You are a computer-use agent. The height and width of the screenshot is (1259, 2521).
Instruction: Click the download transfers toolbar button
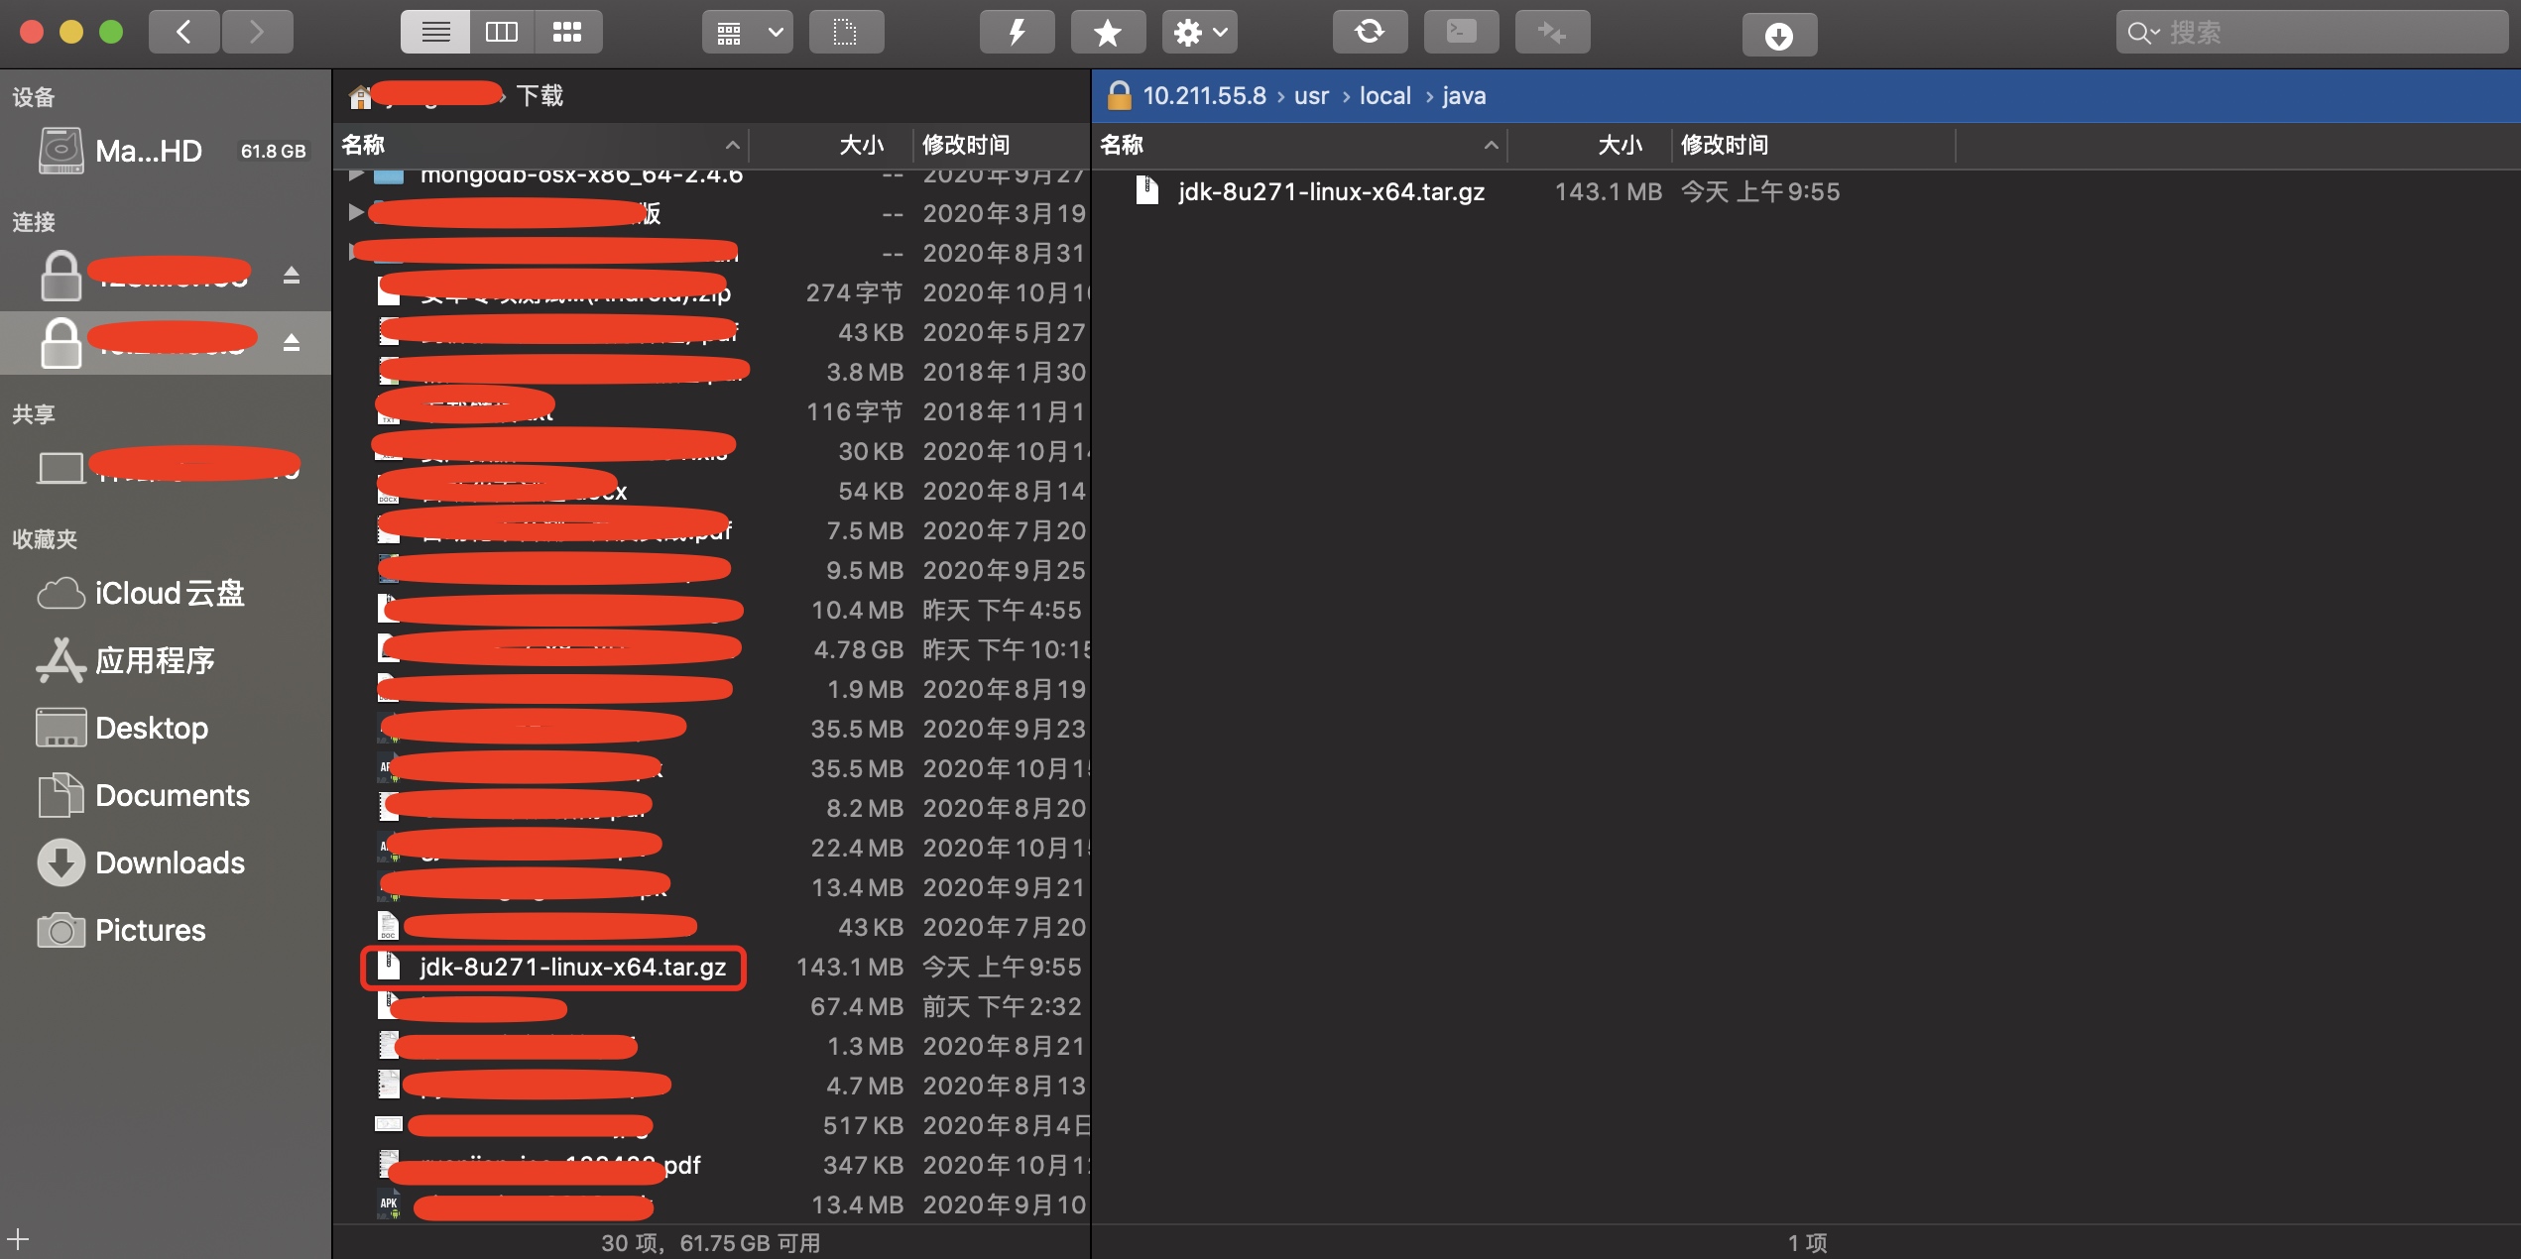tap(1779, 36)
